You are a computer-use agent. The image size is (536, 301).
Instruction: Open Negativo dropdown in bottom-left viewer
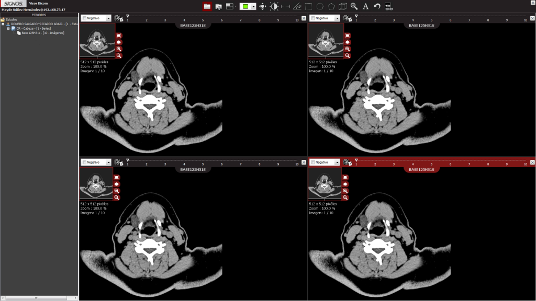(109, 162)
